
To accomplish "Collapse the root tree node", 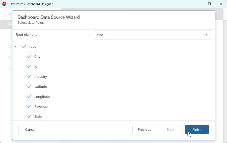I will click(16, 46).
